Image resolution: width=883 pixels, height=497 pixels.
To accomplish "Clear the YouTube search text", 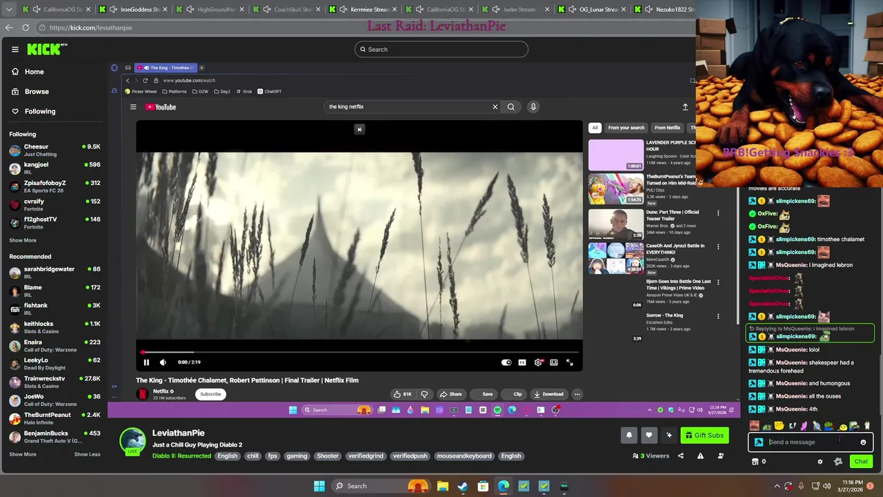I will (x=495, y=107).
